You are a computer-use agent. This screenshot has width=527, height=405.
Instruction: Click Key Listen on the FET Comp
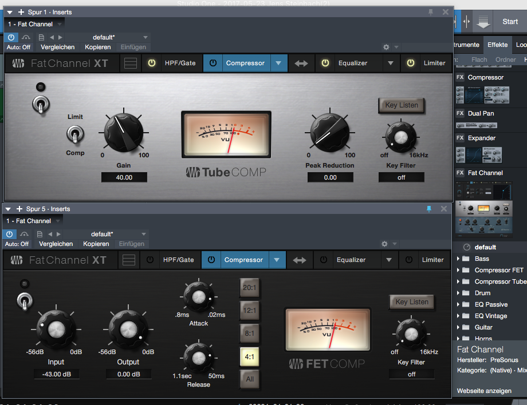pos(412,302)
